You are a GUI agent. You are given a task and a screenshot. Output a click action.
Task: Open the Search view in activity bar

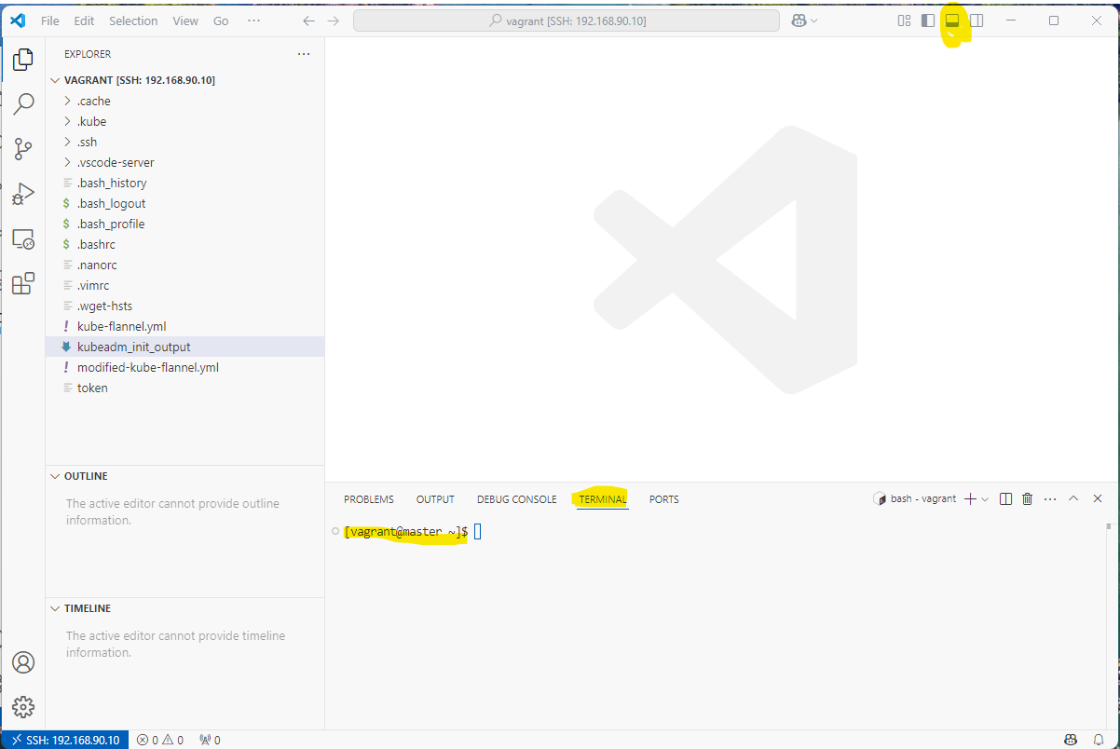coord(23,103)
